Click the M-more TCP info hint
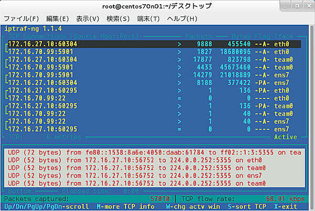The height and width of the screenshot is (211, 315). pyautogui.click(x=124, y=206)
